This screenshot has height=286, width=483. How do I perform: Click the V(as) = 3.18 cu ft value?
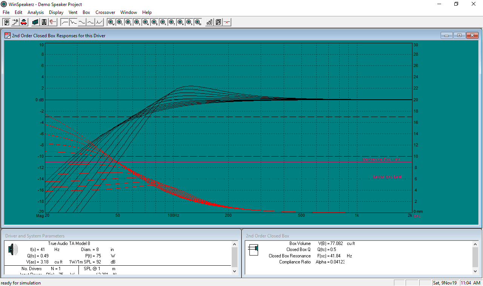point(44,262)
